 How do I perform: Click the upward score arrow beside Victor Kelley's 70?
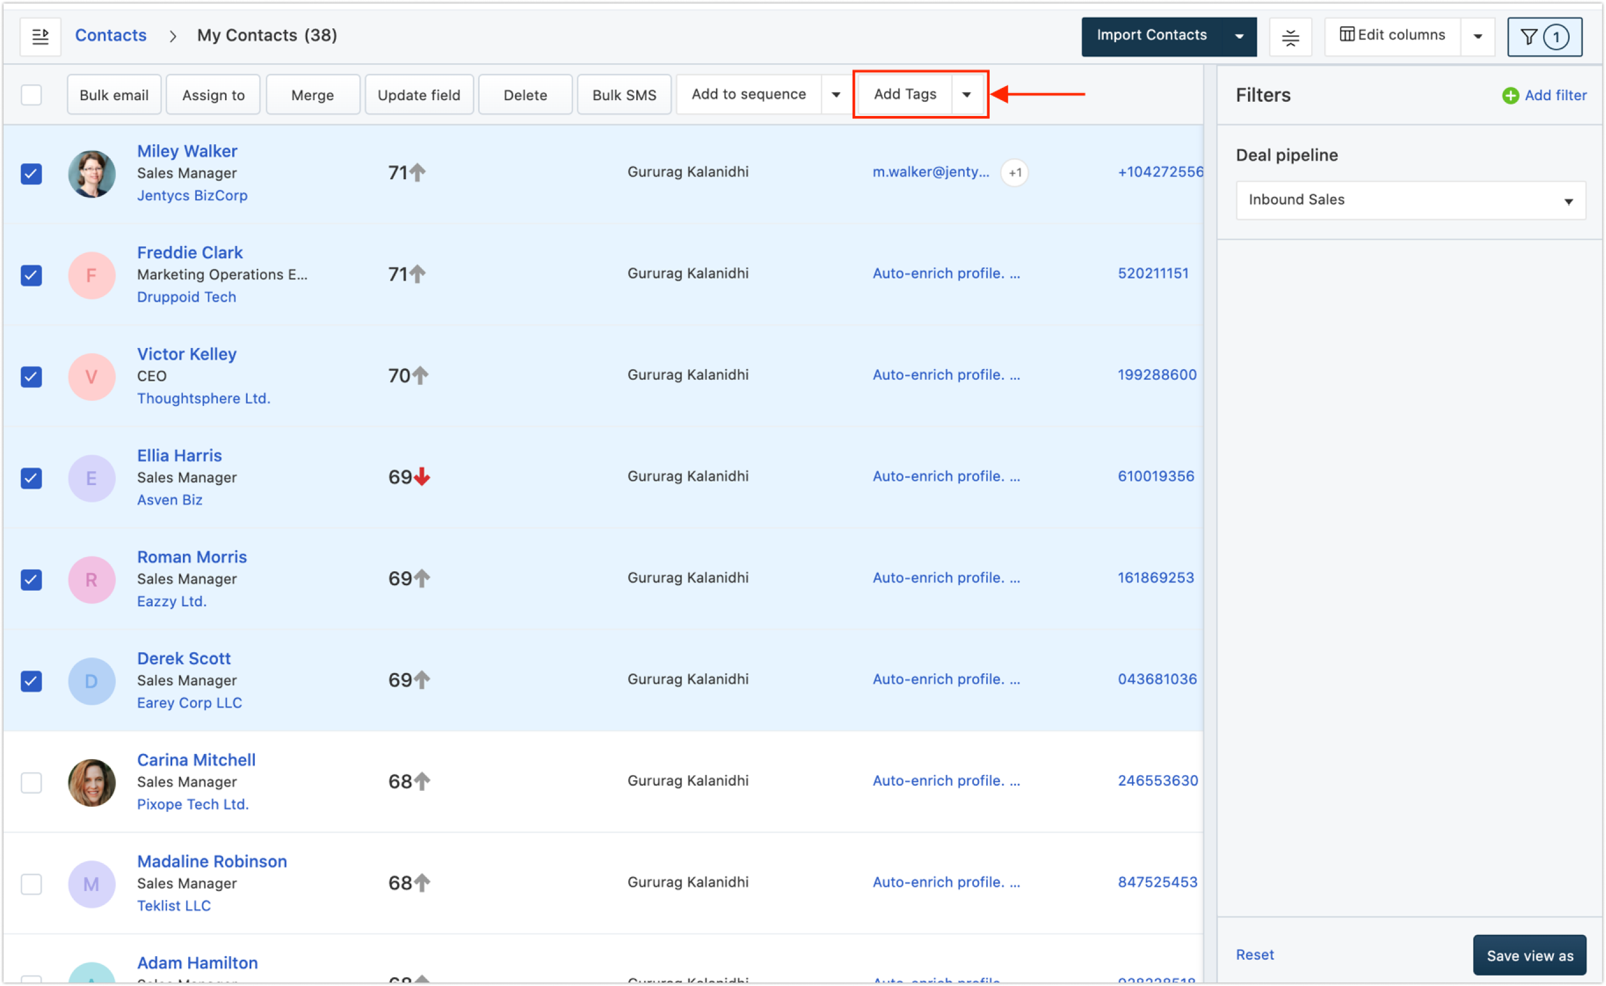tap(421, 376)
